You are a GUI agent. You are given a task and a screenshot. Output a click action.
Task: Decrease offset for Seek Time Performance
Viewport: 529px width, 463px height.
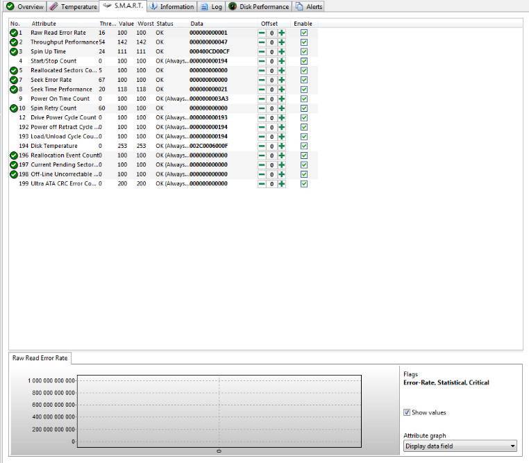[x=262, y=90]
